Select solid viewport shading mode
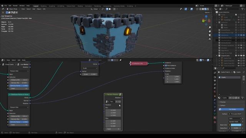 click(x=203, y=9)
